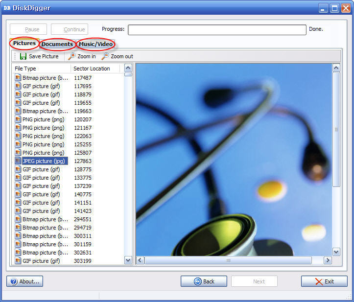Exit the DiskDigger application
This screenshot has height=302, width=354.
point(324,281)
